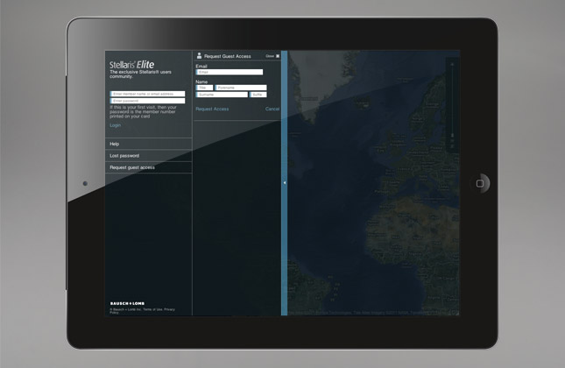This screenshot has width=565, height=368.
Task: Focus the Enter password field
Action: point(147,101)
